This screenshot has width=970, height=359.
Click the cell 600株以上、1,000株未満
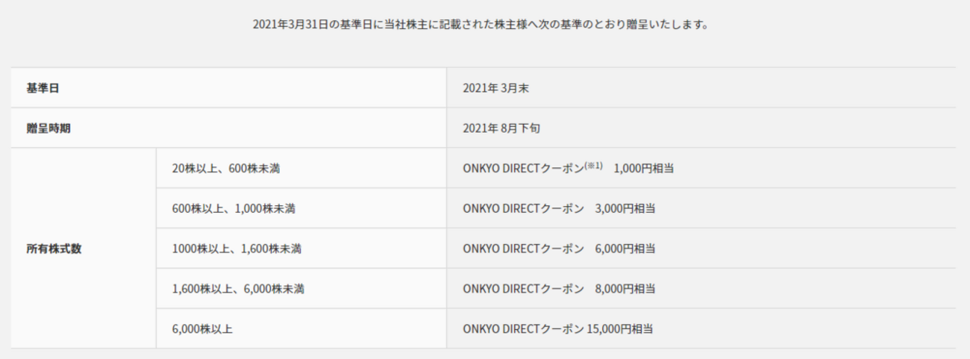[301, 208]
